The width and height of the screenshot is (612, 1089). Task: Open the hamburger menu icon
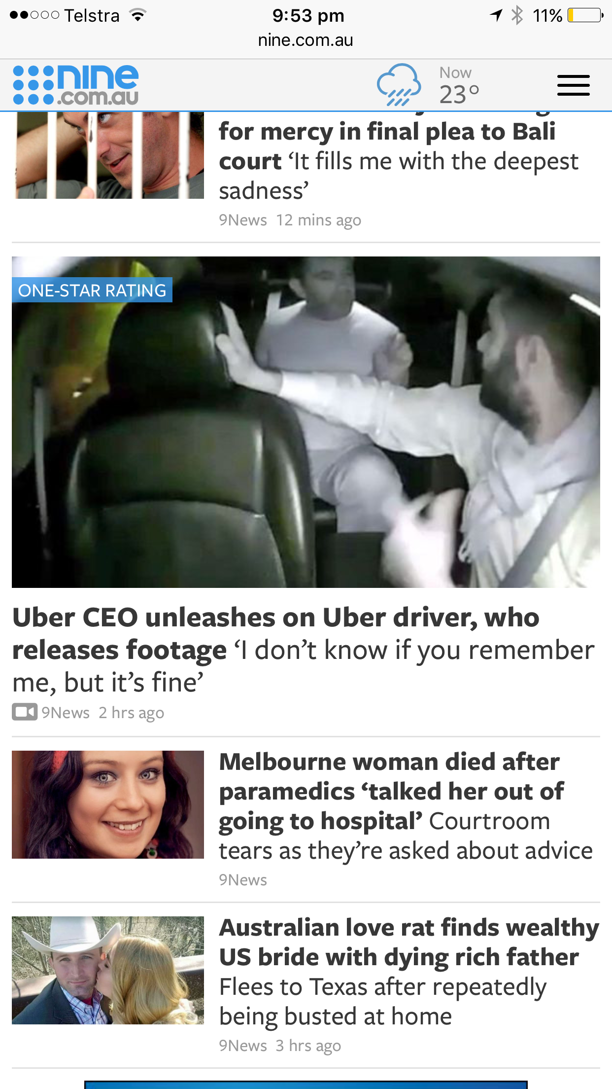pyautogui.click(x=573, y=85)
